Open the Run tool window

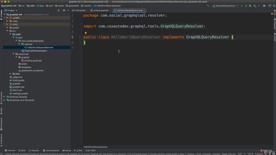[78, 150]
